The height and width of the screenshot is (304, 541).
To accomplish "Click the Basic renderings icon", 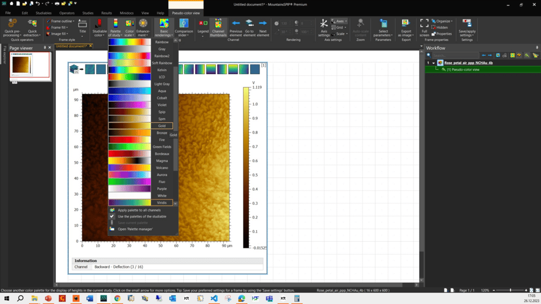I will [164, 23].
